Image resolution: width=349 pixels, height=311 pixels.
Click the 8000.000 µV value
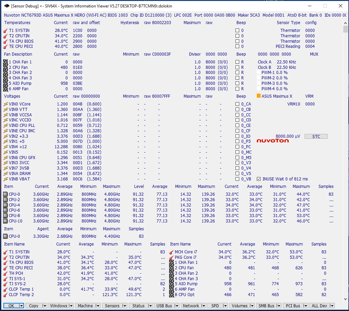(288, 136)
